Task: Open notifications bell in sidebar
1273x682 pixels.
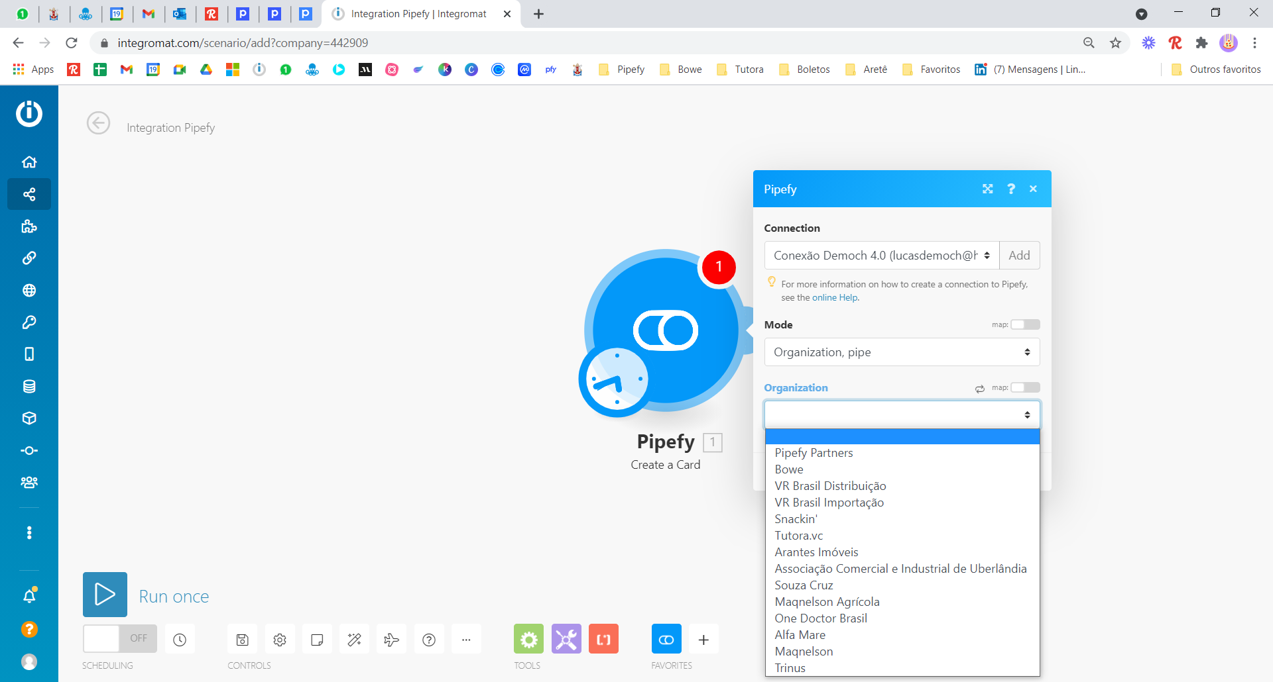Action: coord(29,596)
